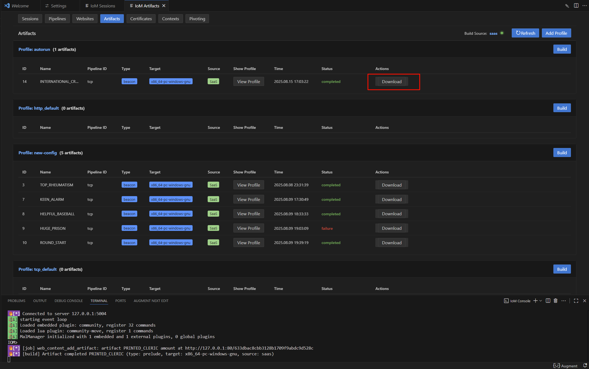This screenshot has width=589, height=369.
Task: View Profile for KEEN_ALARM
Action: point(248,199)
